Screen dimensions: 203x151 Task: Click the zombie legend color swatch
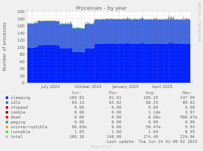[x=7, y=112]
